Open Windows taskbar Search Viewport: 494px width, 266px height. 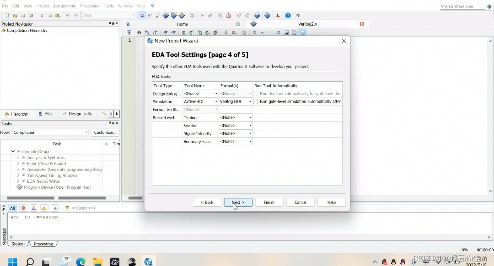(x=30, y=261)
